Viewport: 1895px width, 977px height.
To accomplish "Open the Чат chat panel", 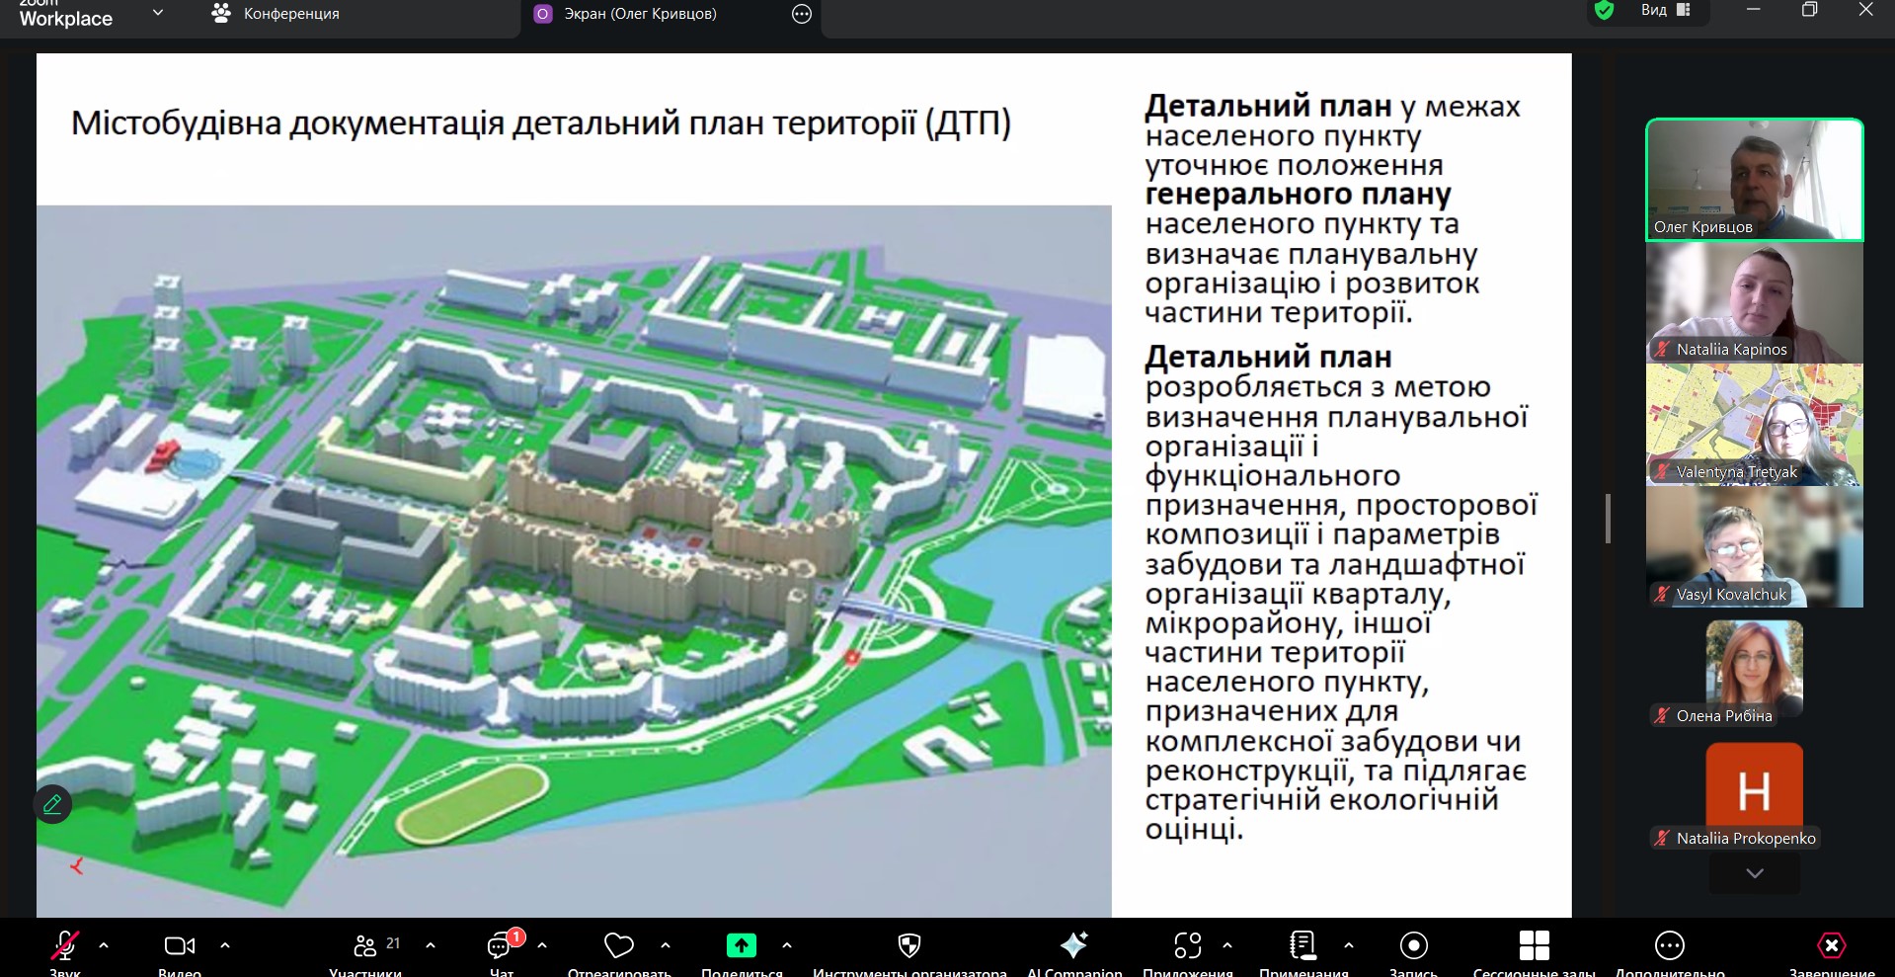I will [501, 946].
